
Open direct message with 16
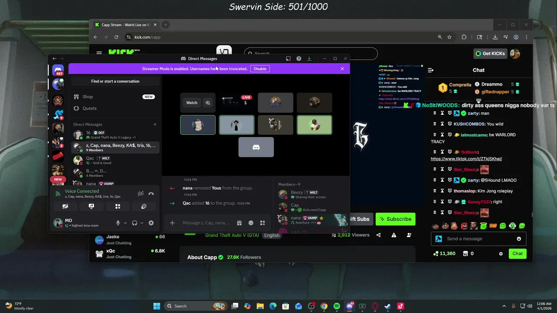click(x=115, y=135)
